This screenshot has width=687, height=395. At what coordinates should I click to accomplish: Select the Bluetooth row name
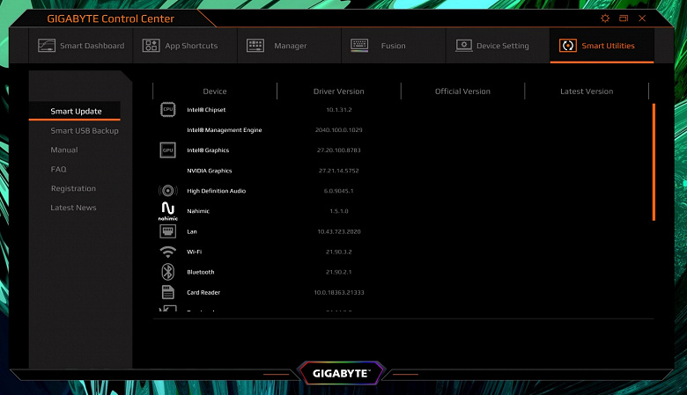point(200,272)
